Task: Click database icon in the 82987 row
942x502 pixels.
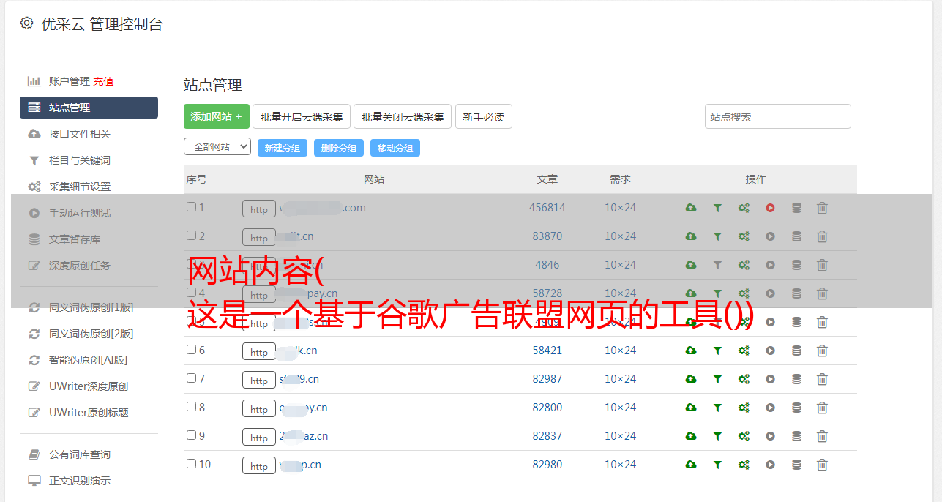Action: (x=796, y=379)
